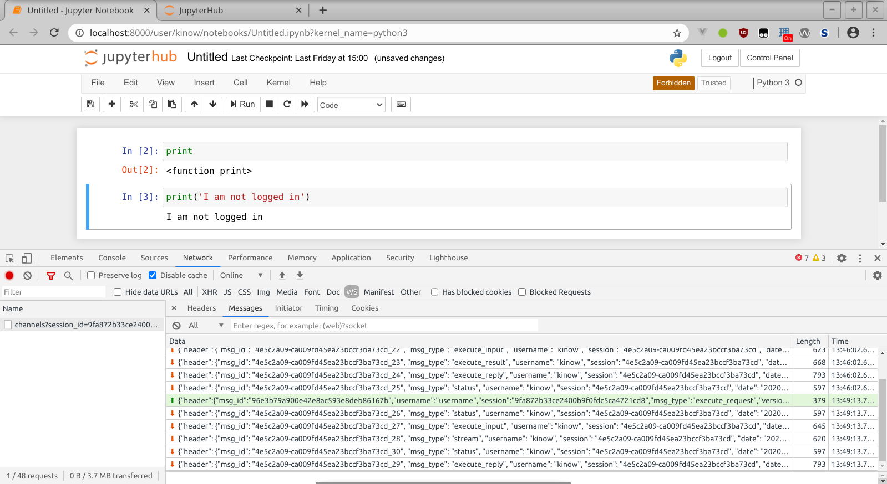This screenshot has height=484, width=887.
Task: Select WS resource type filter
Action: (352, 292)
